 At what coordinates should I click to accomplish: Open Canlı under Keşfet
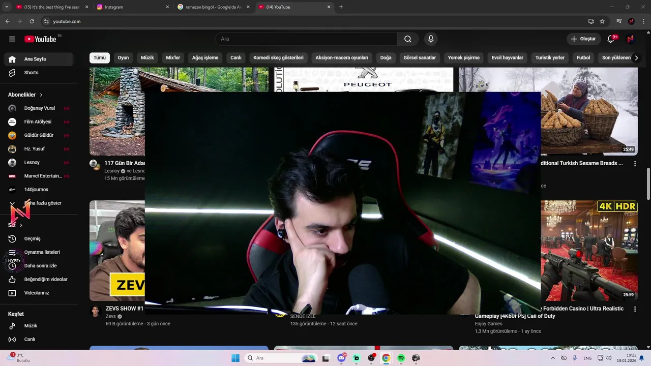(x=39, y=340)
